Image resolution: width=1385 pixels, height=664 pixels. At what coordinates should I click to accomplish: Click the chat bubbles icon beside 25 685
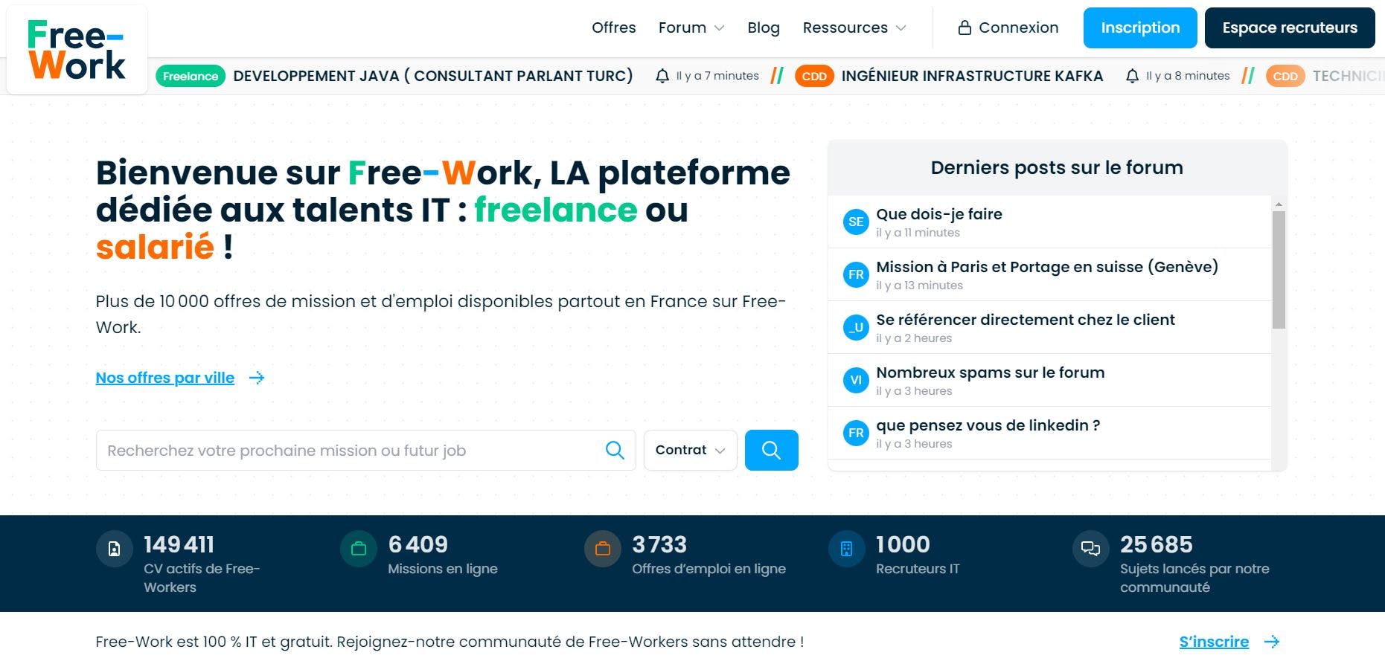tap(1091, 549)
